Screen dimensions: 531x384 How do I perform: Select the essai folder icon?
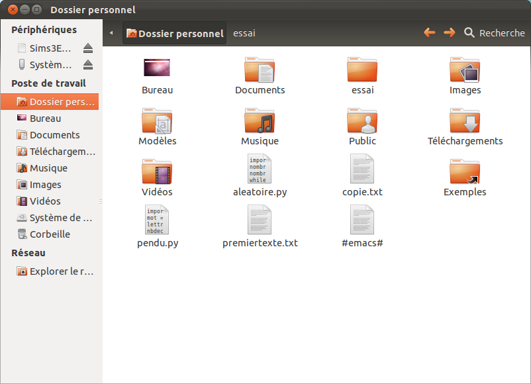pyautogui.click(x=362, y=70)
